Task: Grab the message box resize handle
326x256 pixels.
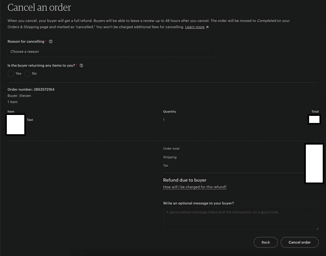Action: (317, 228)
